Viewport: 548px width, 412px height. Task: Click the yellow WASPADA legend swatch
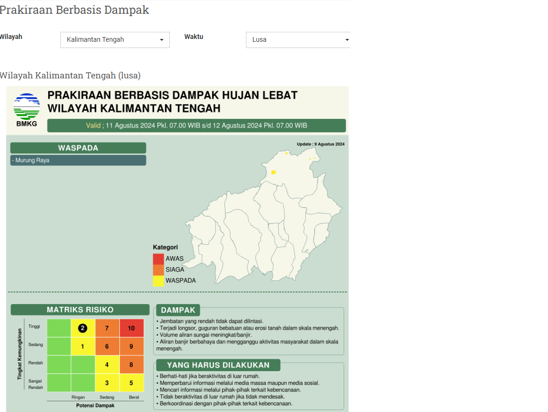158,281
